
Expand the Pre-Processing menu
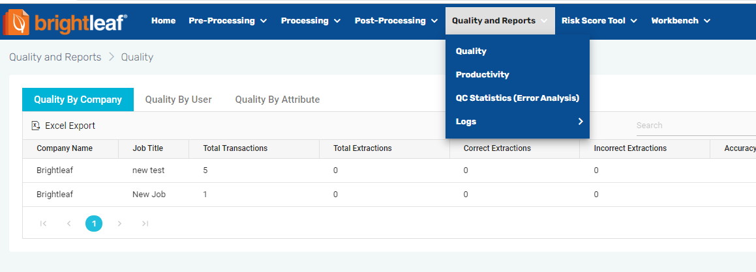tap(228, 21)
